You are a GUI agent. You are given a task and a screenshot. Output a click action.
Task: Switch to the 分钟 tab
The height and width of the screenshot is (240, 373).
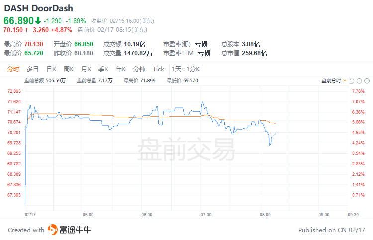pos(139,69)
